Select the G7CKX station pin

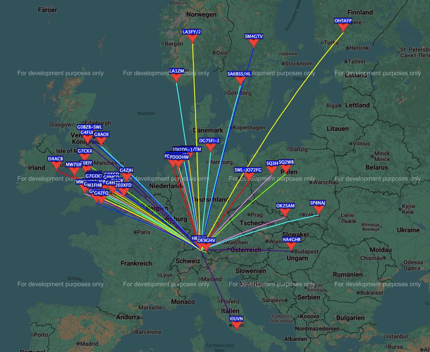coord(84,158)
